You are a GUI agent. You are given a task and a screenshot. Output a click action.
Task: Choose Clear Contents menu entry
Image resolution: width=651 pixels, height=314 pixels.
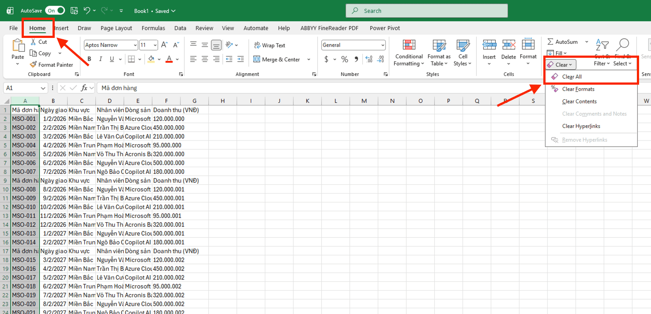[x=579, y=101]
